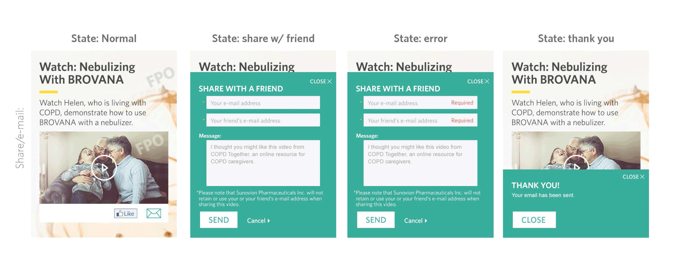Viewport: 680px width, 280px height.
Task: Play the video in the Normal state card
Action: (x=104, y=168)
